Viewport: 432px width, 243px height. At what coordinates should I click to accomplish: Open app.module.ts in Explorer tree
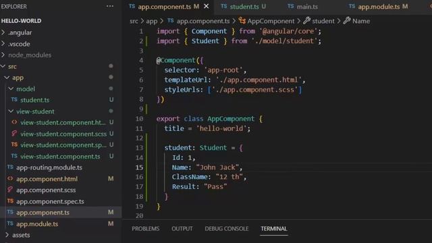(37, 223)
